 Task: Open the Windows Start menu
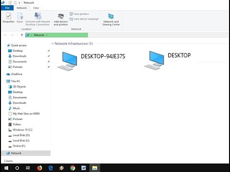tap(6, 168)
